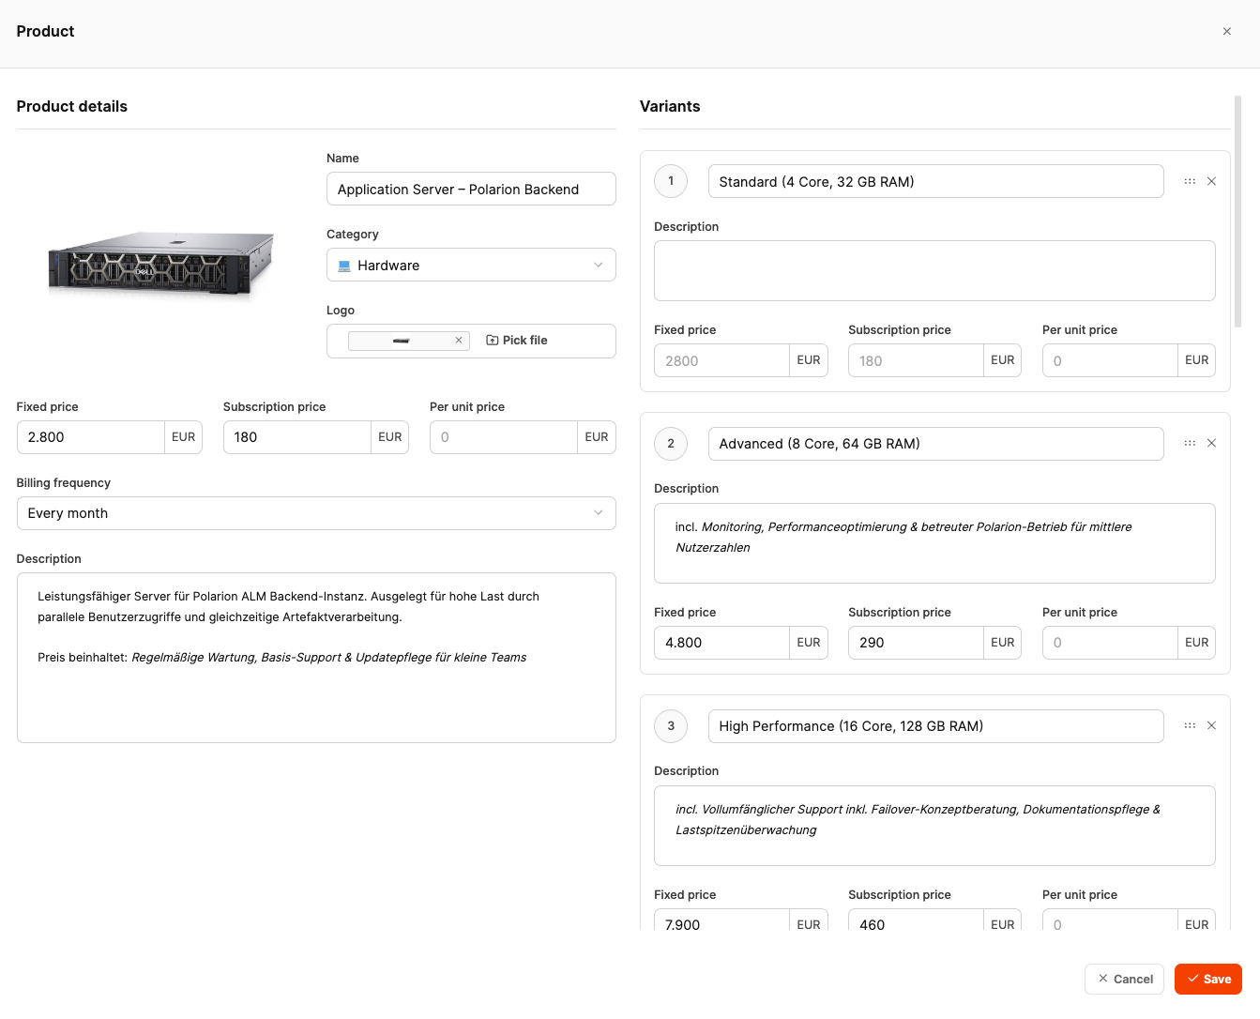
Task: Edit the Advanced variant description text
Action: tap(934, 543)
